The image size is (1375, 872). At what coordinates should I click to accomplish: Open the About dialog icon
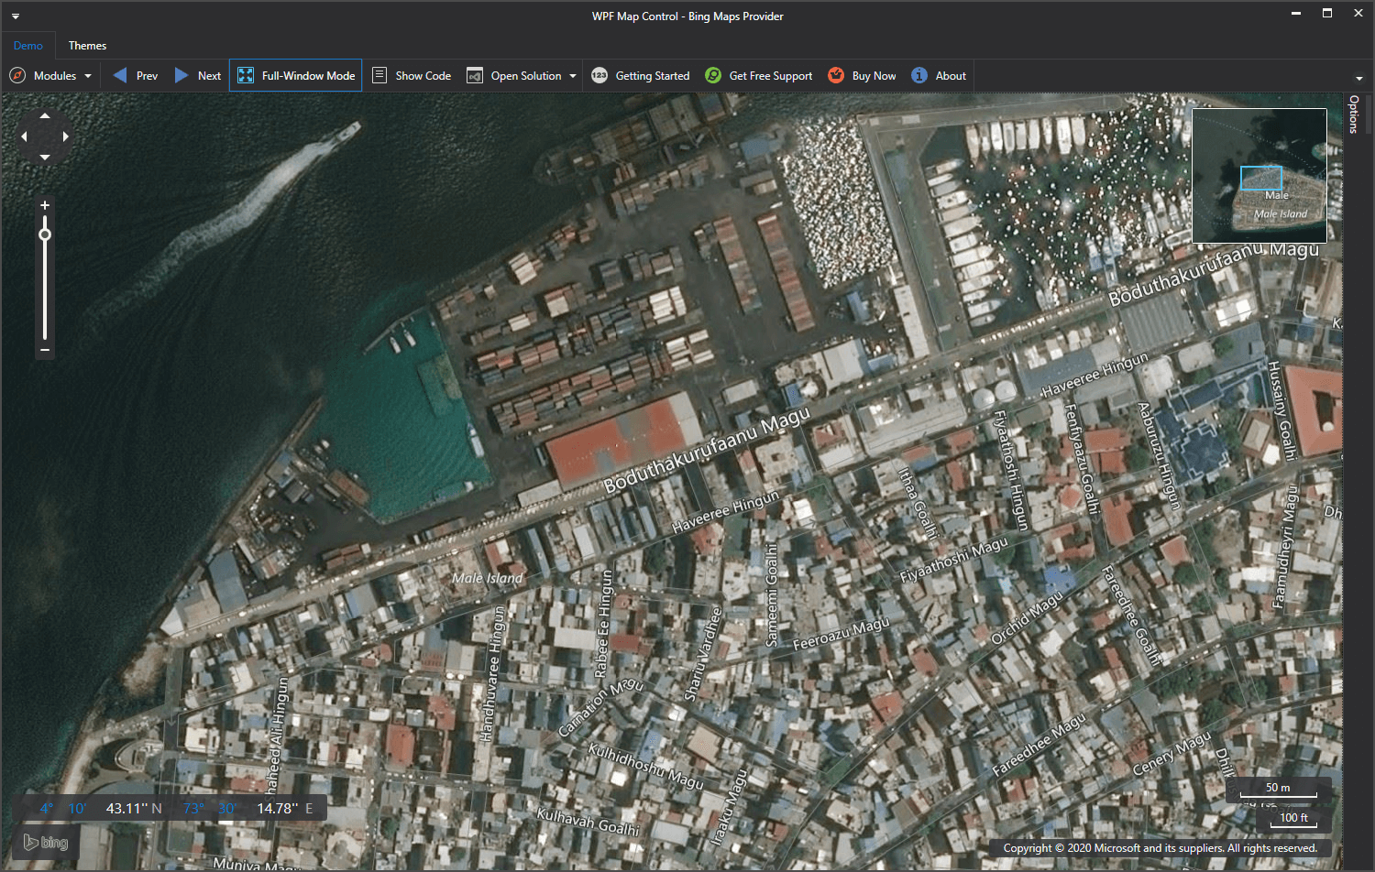point(918,75)
